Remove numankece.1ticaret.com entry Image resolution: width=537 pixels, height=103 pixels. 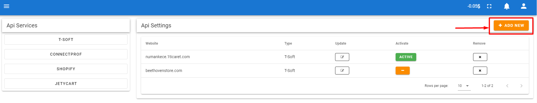480,57
